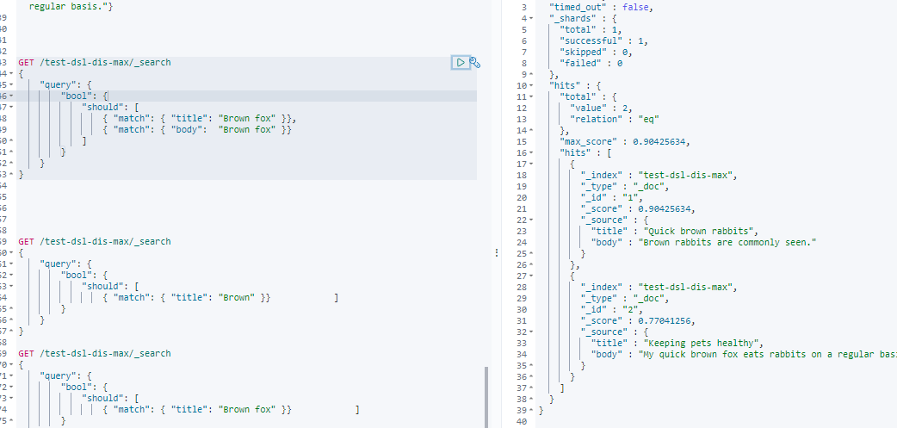Click the left editor's vertical scrollbar thumb
897x428 pixels.
486,397
